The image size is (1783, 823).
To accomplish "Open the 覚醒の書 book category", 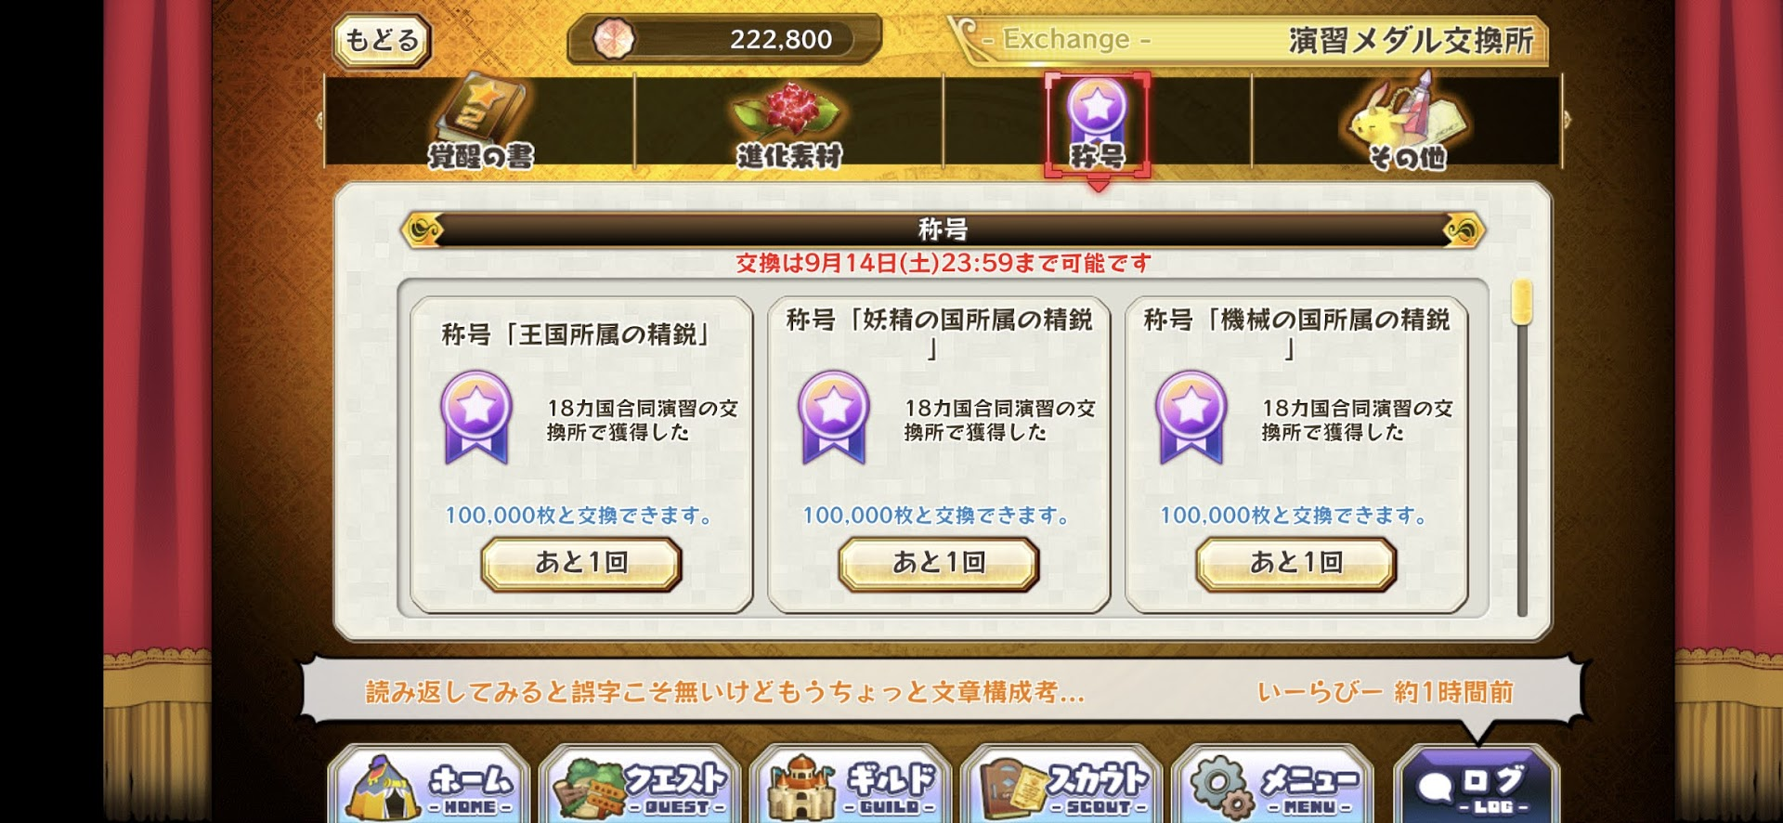I will (480, 122).
